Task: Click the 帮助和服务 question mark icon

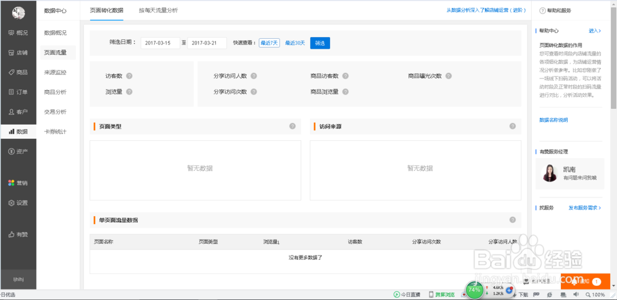Action: (542, 10)
